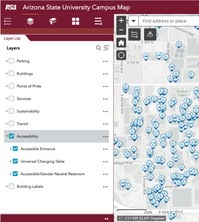Uncheck the Universal Changing Table sublayer
This screenshot has width=199, height=222.
[15, 161]
